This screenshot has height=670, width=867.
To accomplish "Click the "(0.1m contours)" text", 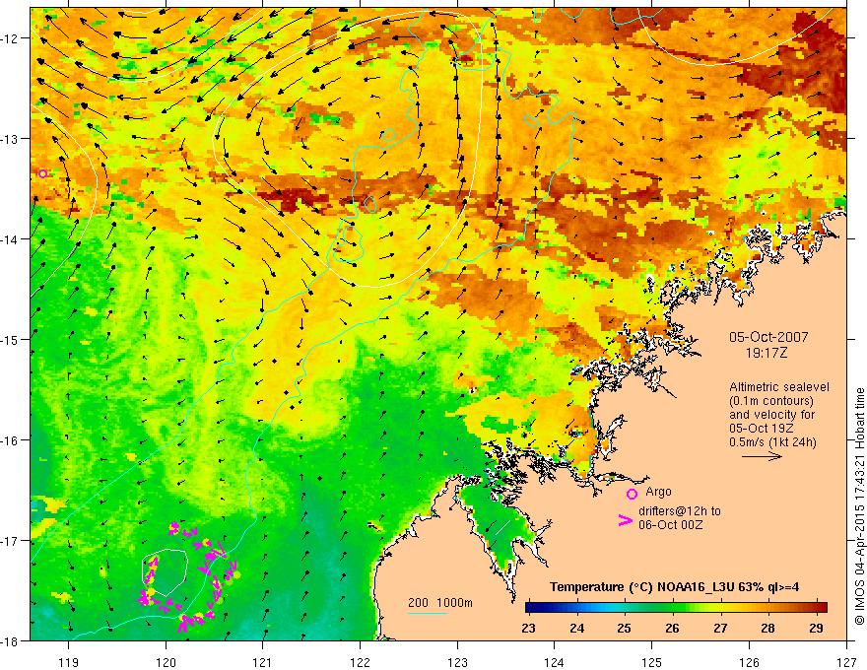I will (771, 401).
